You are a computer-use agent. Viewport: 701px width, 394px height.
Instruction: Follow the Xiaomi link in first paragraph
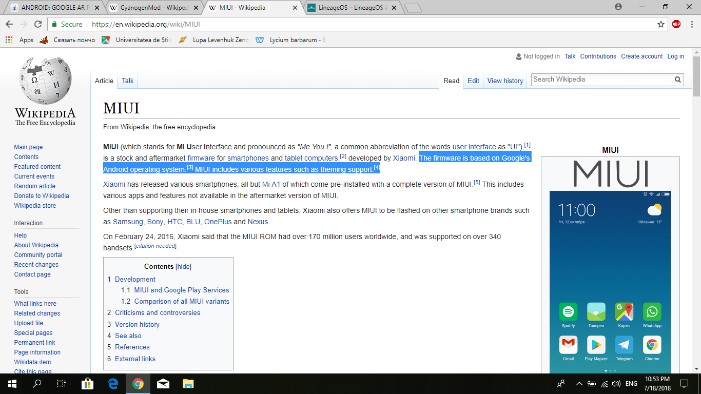404,158
